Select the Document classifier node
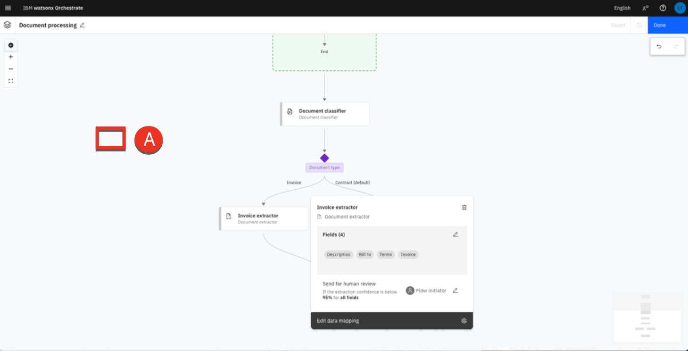The image size is (688, 351). pyautogui.click(x=324, y=114)
